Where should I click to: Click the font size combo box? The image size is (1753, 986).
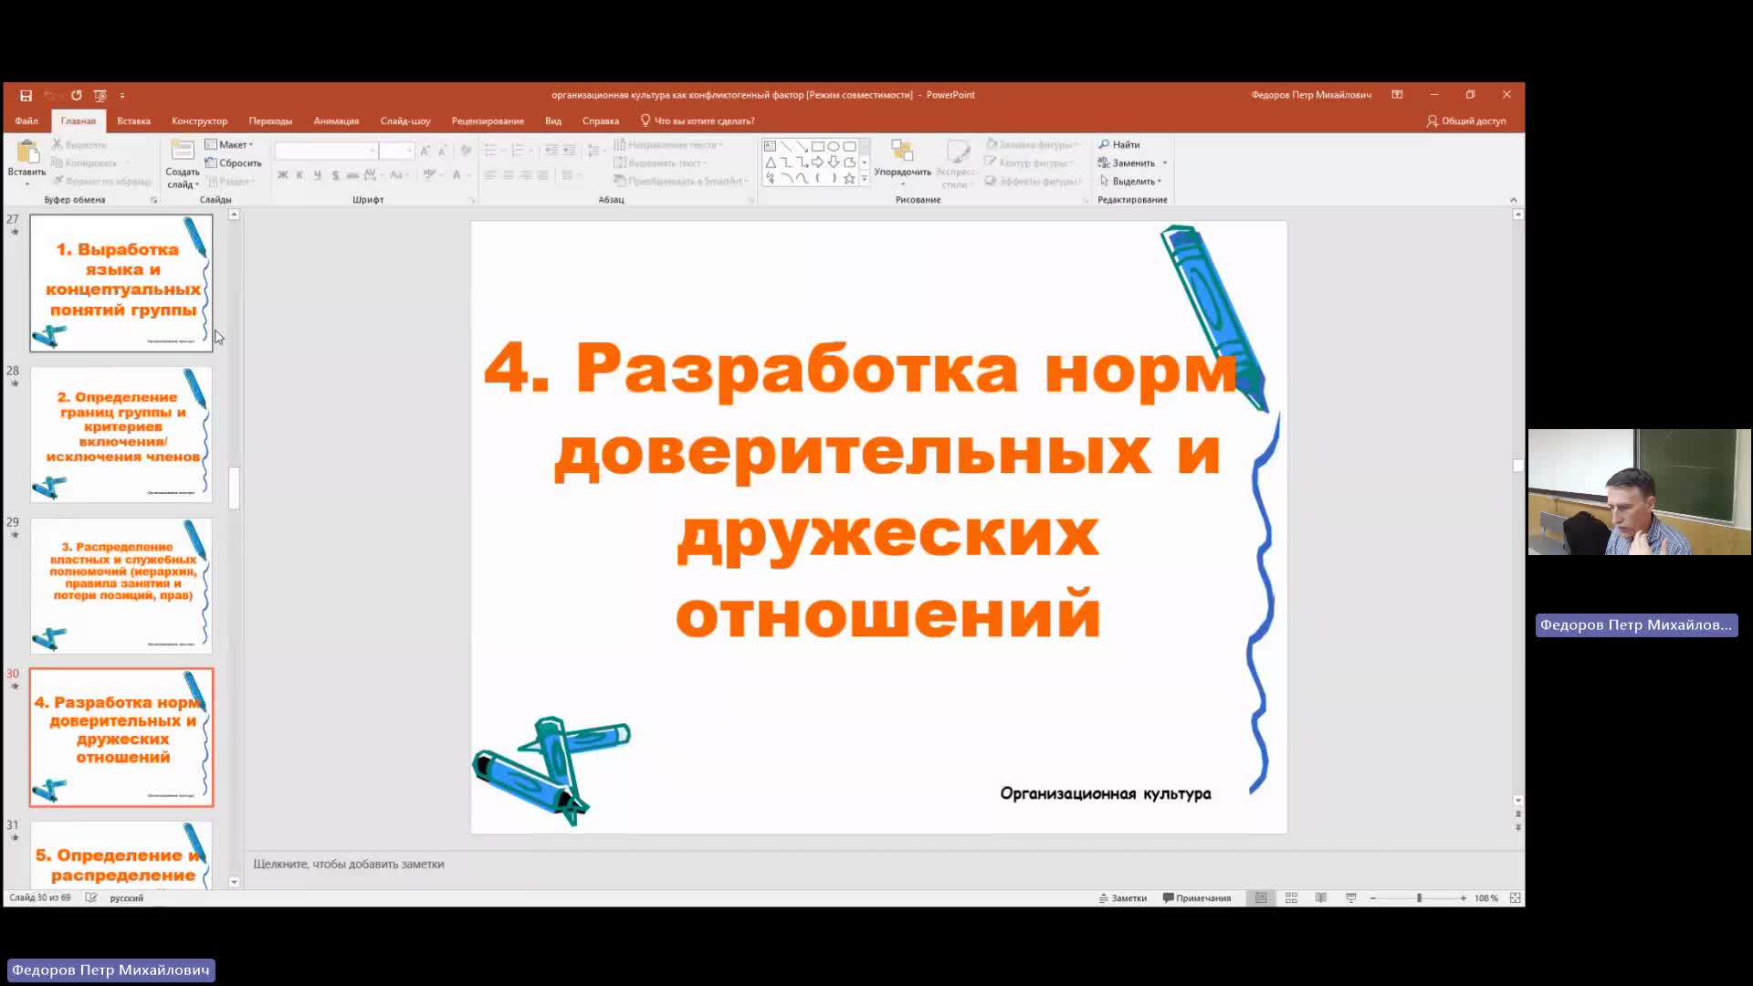396,151
